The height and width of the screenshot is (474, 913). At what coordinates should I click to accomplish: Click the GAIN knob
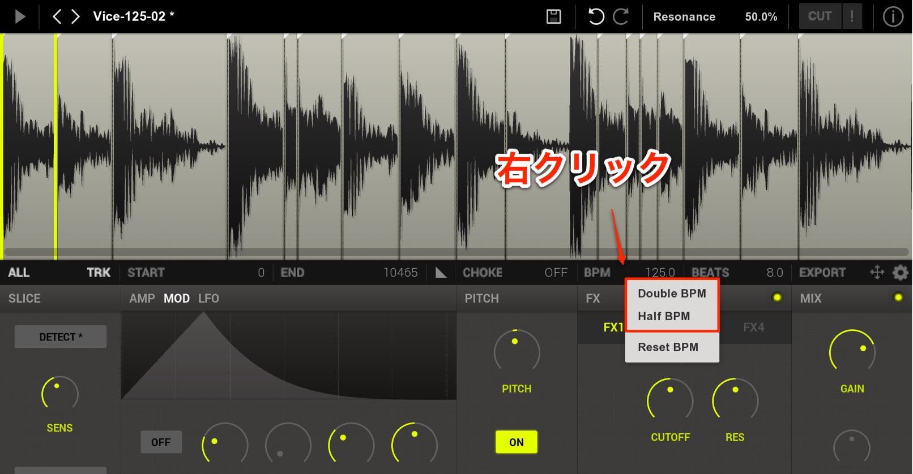click(x=852, y=352)
